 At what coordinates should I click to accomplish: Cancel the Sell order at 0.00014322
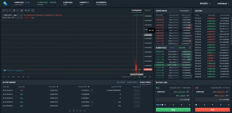(137, 90)
